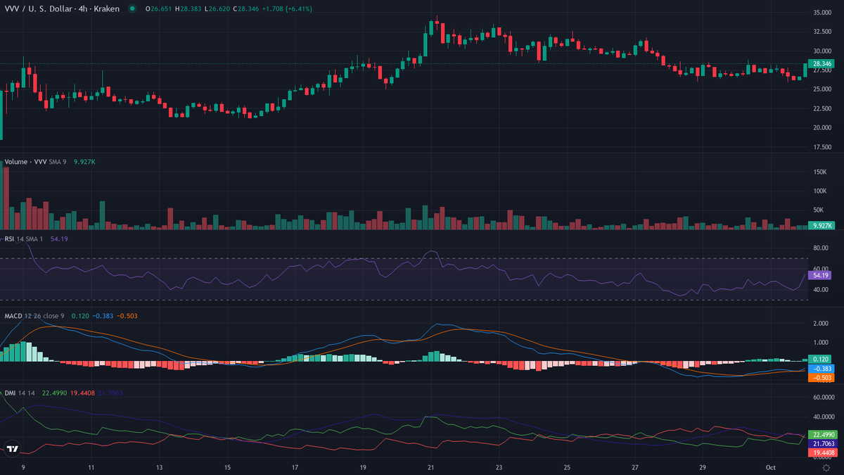The width and height of the screenshot is (844, 475).
Task: Click date axis label 15
Action: 227,467
